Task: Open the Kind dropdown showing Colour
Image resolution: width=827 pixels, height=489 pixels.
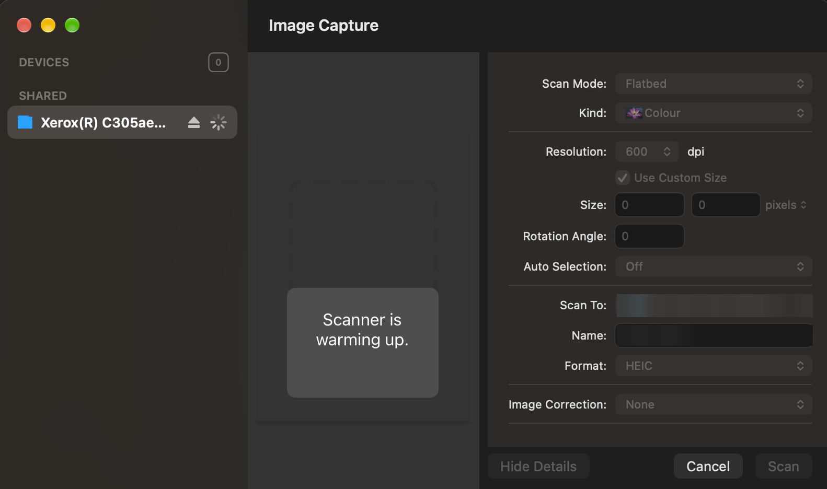Action: coord(714,113)
